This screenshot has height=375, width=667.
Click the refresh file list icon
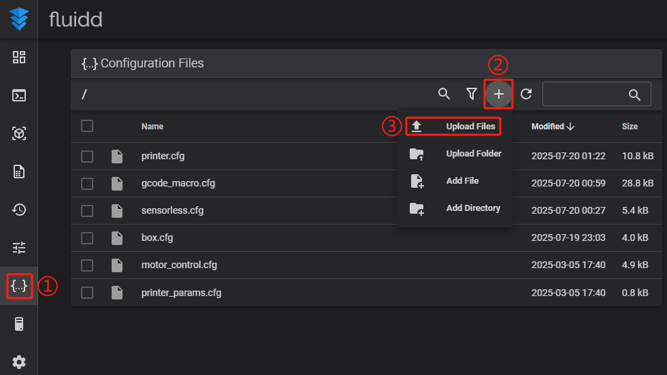[x=526, y=94]
